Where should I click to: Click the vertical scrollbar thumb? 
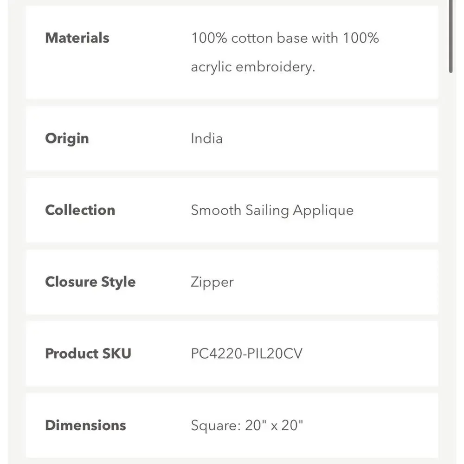coord(451,36)
